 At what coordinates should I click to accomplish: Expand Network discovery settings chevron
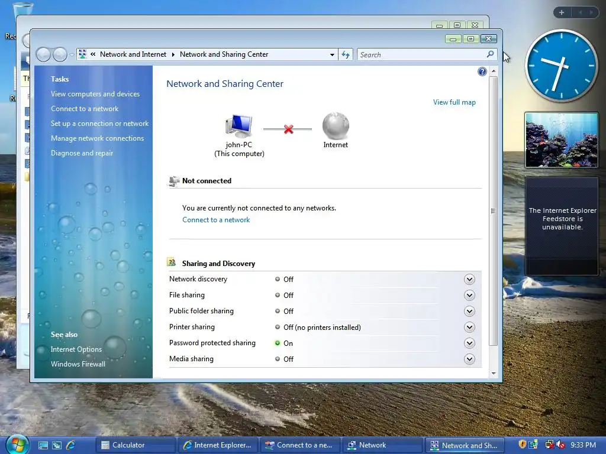click(x=469, y=279)
